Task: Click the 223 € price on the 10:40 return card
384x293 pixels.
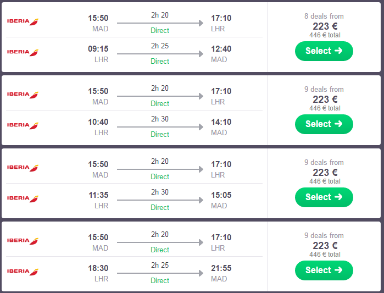Action: pos(324,99)
